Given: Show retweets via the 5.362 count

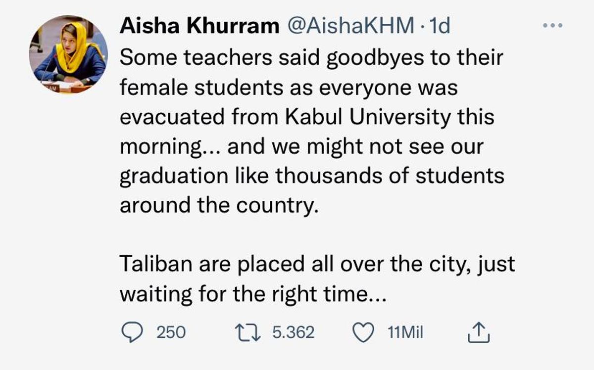Looking at the screenshot, I should click(x=294, y=332).
